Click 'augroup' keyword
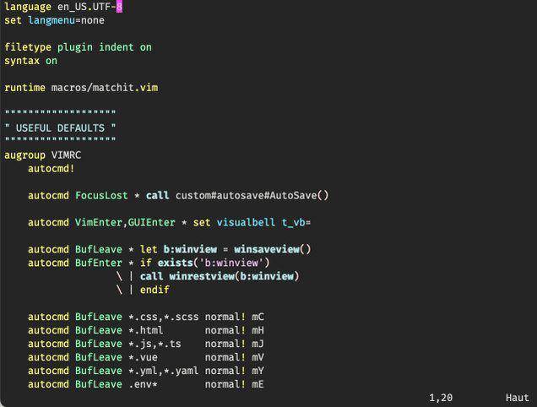Image resolution: width=537 pixels, height=407 pixels. coord(24,155)
